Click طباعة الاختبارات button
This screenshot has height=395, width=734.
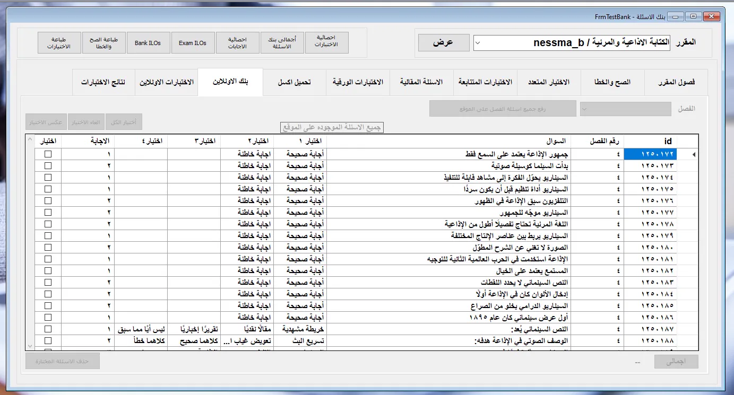click(x=59, y=43)
